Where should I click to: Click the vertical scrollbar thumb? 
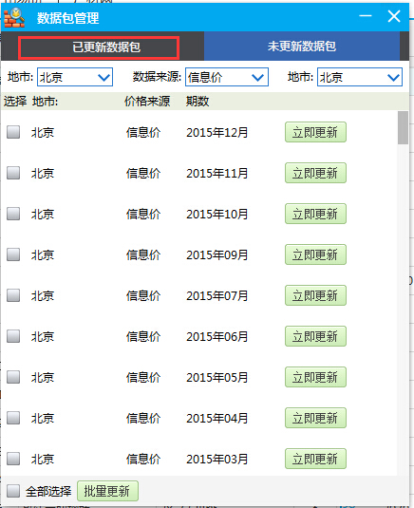403,127
